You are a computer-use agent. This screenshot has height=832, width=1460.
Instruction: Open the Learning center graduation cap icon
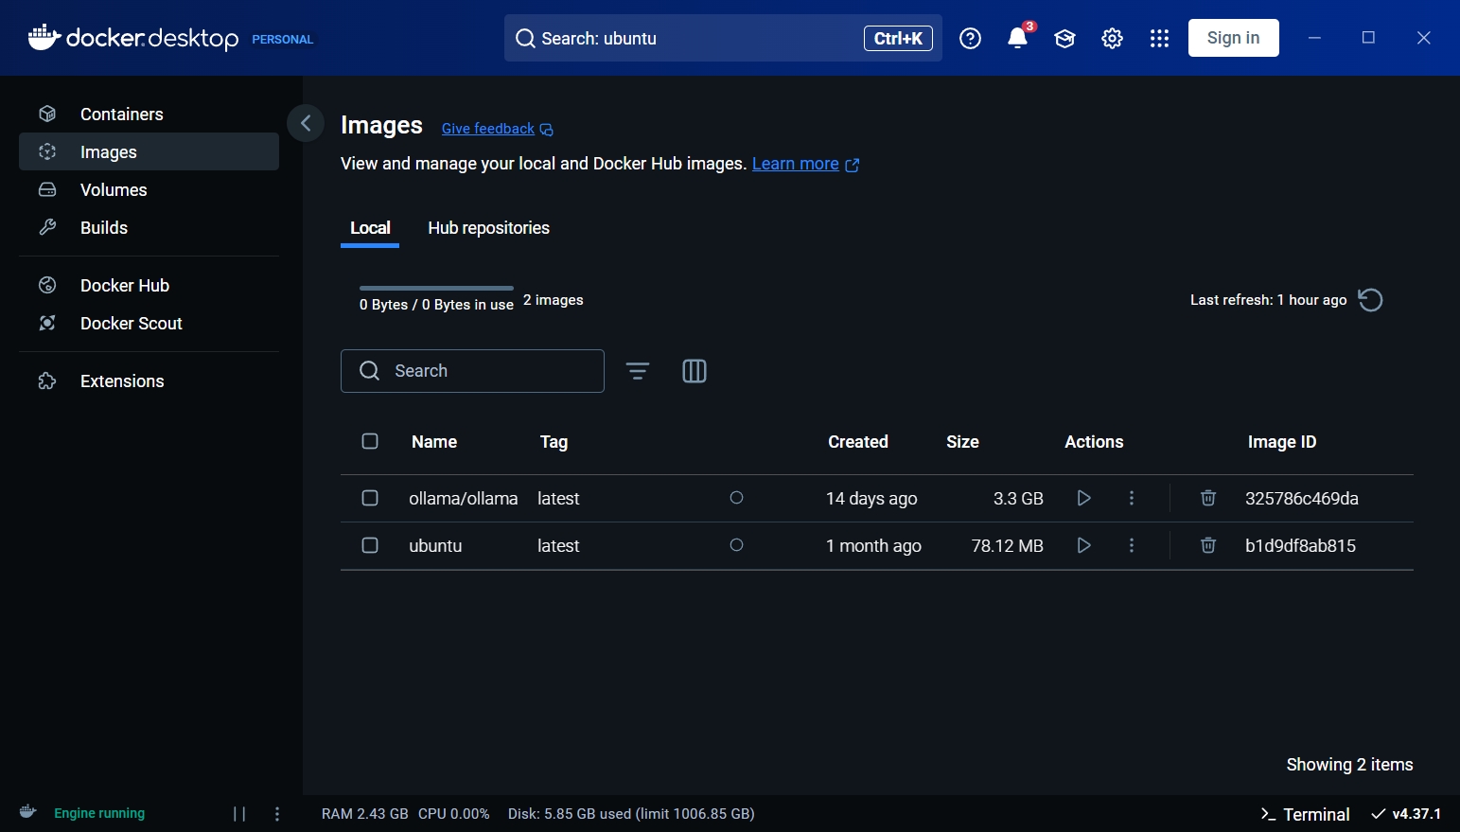pos(1064,38)
